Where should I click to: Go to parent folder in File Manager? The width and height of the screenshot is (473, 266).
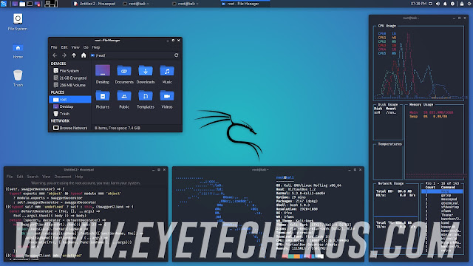[74, 55]
